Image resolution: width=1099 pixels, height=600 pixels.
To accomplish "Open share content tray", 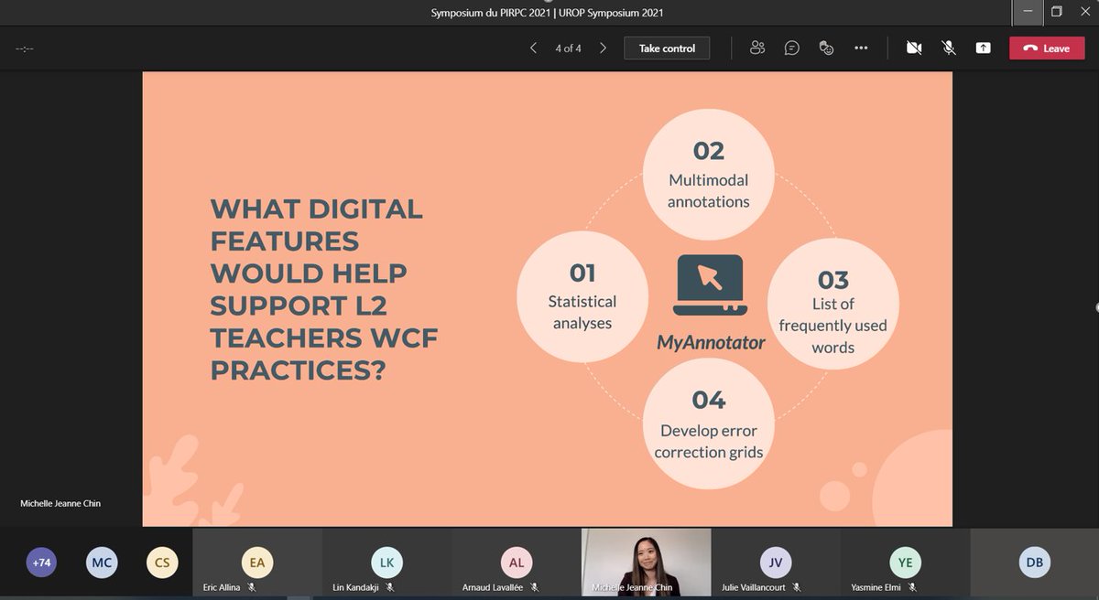I will click(983, 48).
